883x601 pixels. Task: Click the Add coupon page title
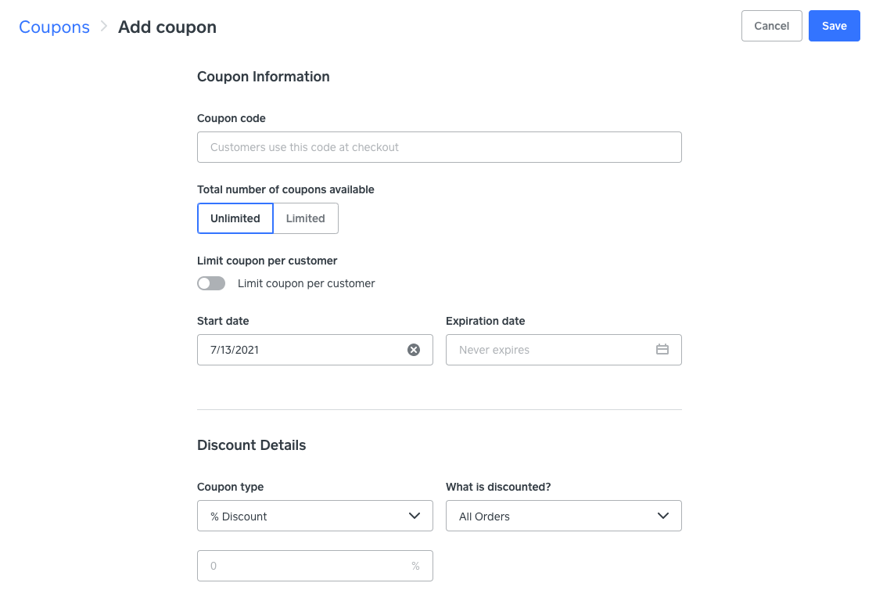pos(167,27)
